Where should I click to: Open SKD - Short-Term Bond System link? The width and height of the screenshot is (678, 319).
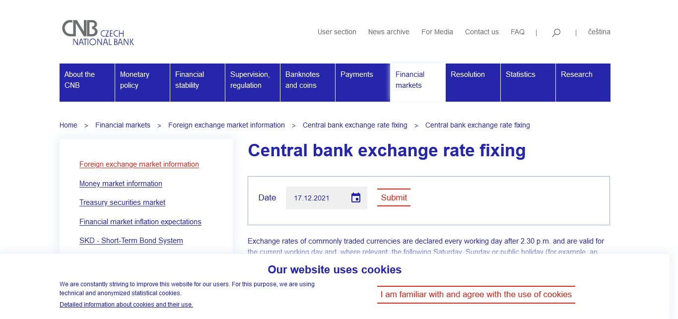coord(131,241)
